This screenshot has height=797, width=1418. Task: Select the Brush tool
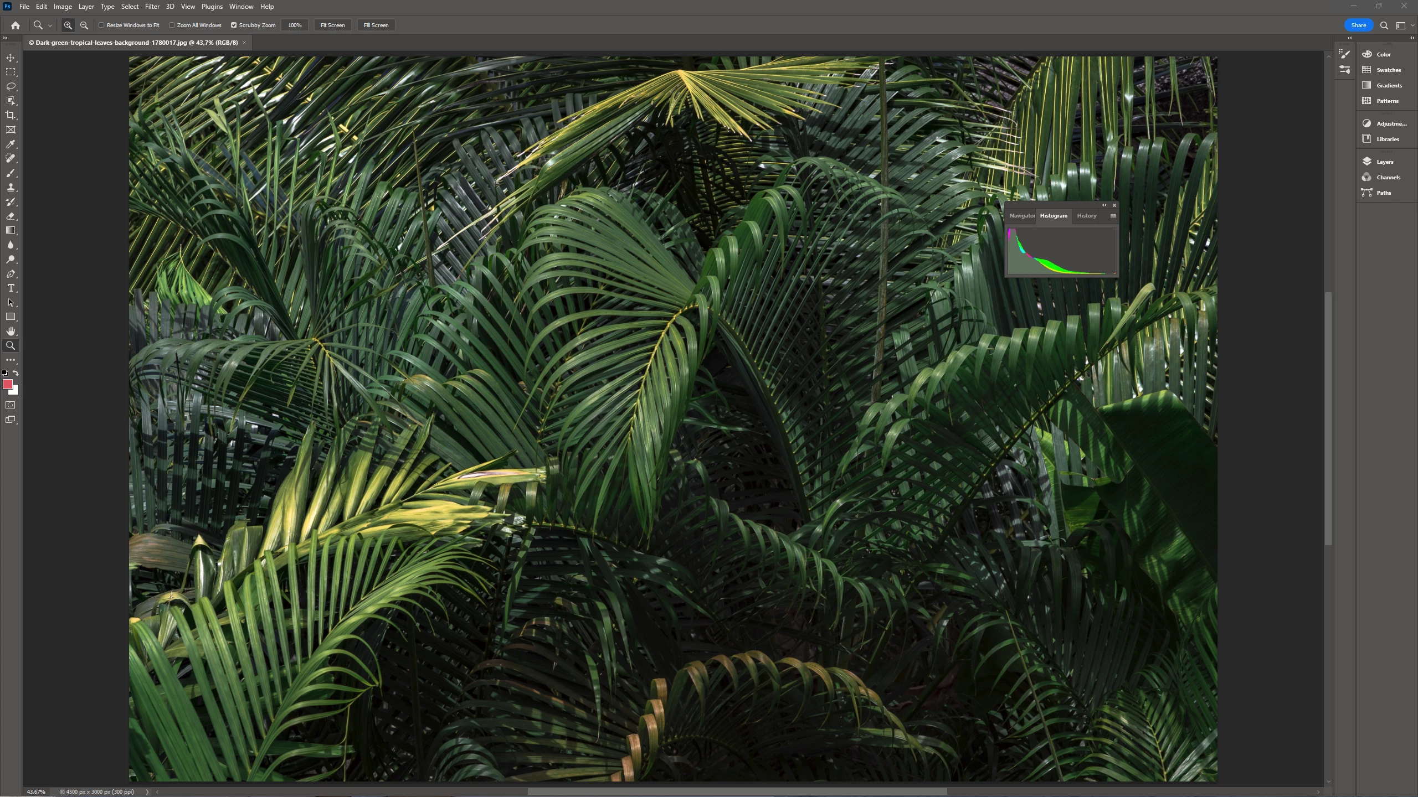11,173
